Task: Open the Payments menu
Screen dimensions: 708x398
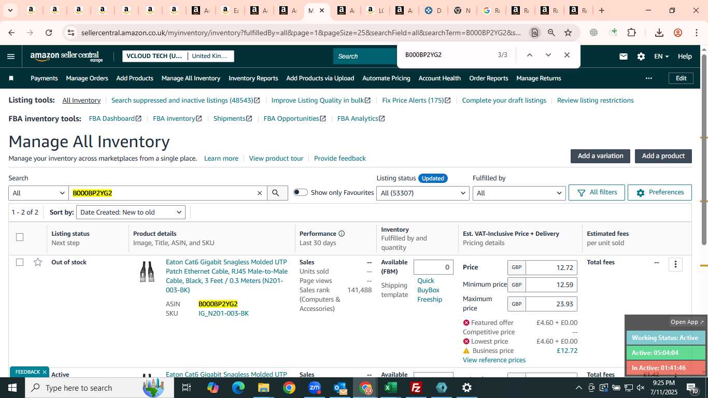Action: point(44,78)
